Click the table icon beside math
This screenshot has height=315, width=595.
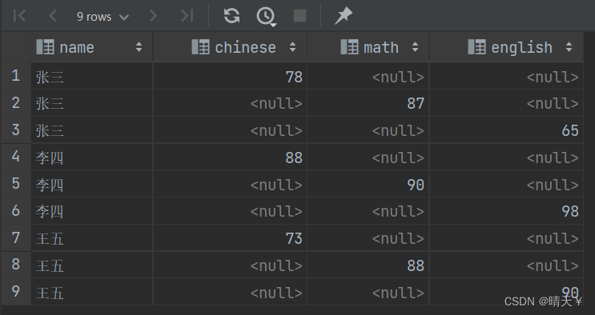[349, 47]
